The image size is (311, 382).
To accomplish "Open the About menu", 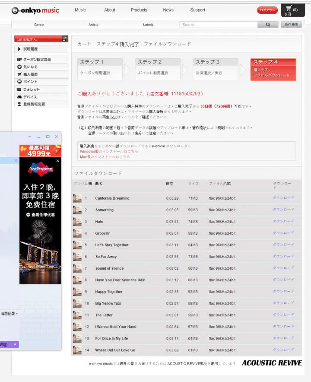I will [110, 10].
